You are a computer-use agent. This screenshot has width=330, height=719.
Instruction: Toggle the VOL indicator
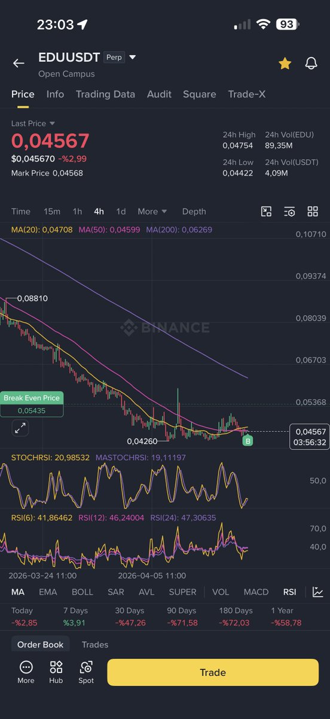(x=221, y=592)
